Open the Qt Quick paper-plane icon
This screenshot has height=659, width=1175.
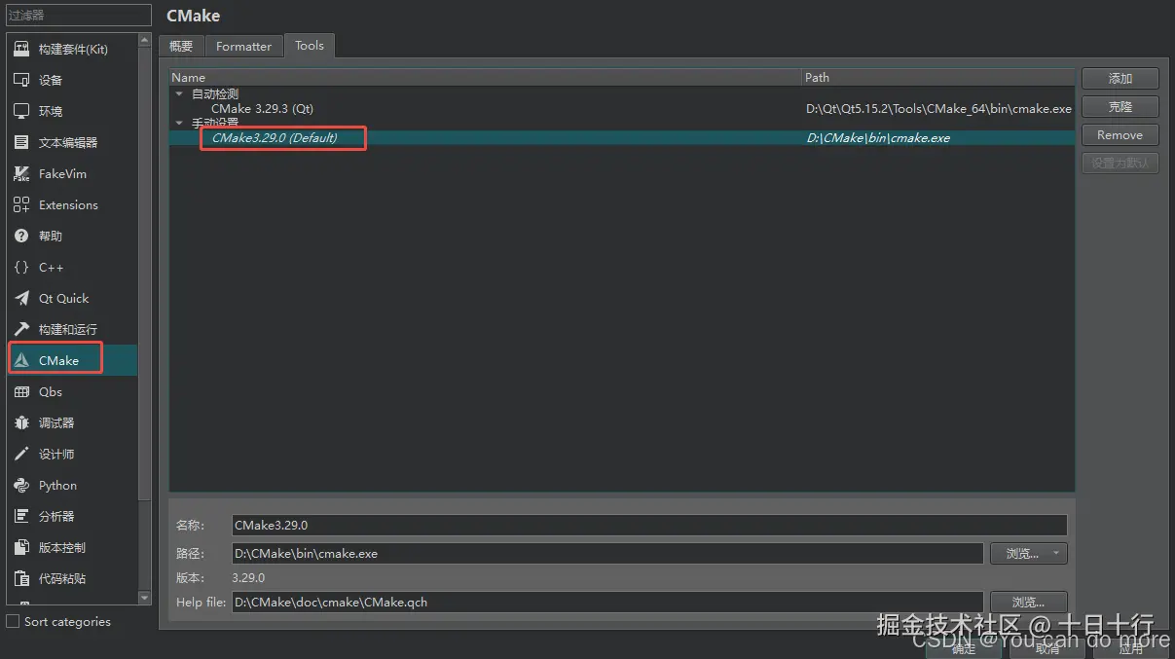[21, 298]
